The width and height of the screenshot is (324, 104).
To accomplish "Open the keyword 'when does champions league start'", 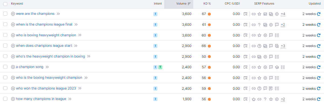I will 44,46.
